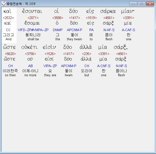Image resolution: width=156 pixels, height=154 pixels.
Task: Close the 원전분해 window
Action: point(150,4)
